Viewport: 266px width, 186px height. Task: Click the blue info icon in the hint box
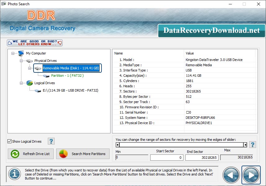click(15, 174)
